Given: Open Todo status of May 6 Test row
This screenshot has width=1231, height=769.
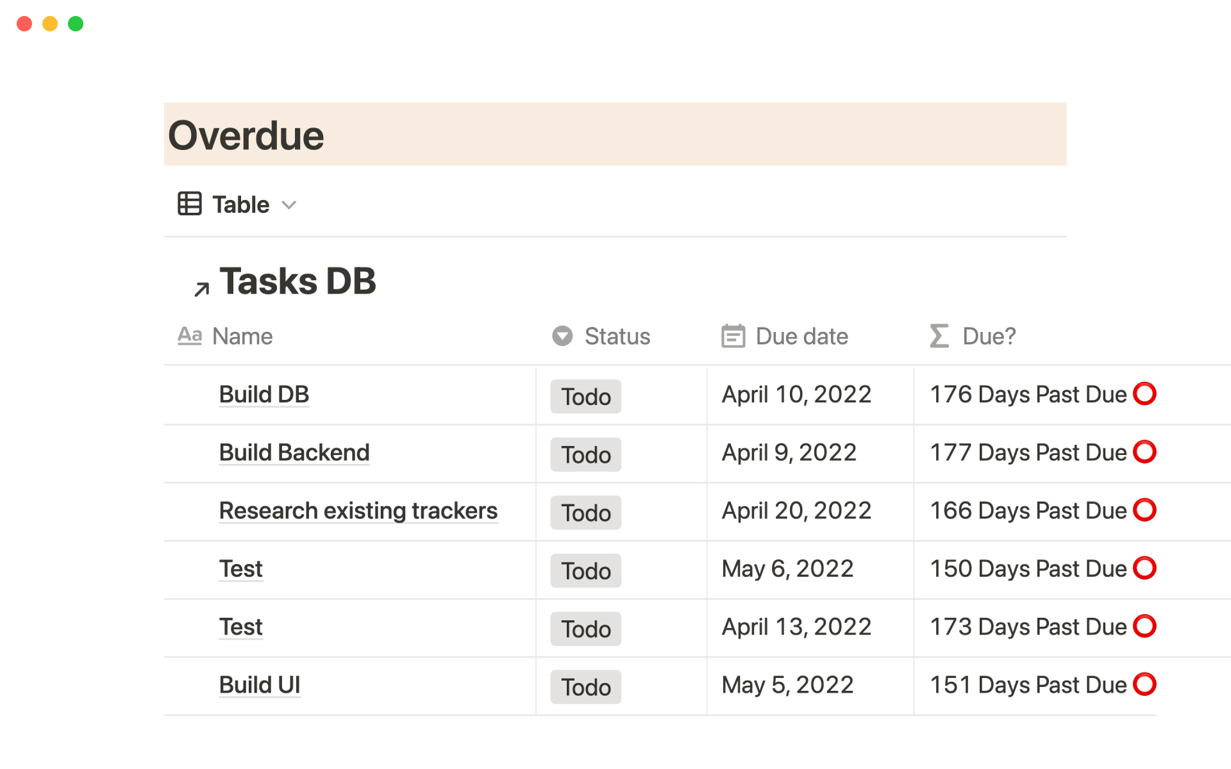Looking at the screenshot, I should (585, 570).
